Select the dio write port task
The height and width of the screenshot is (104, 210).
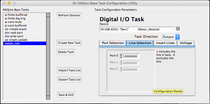(25, 36)
